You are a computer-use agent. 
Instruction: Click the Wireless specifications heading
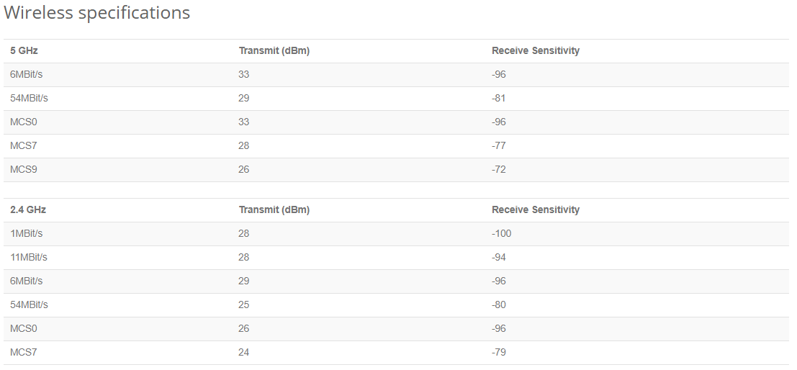[96, 12]
